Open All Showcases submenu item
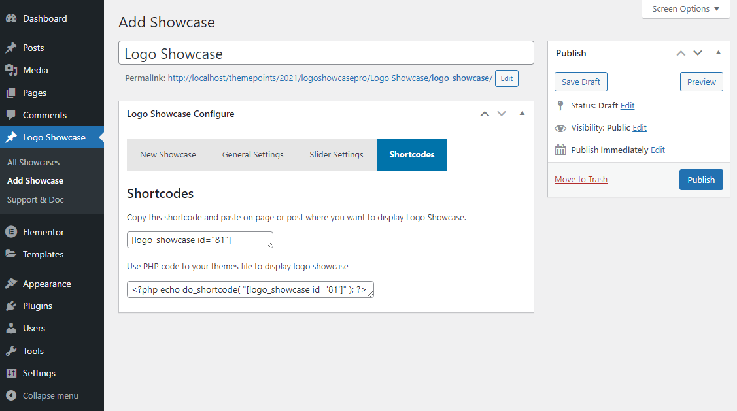 (x=33, y=163)
